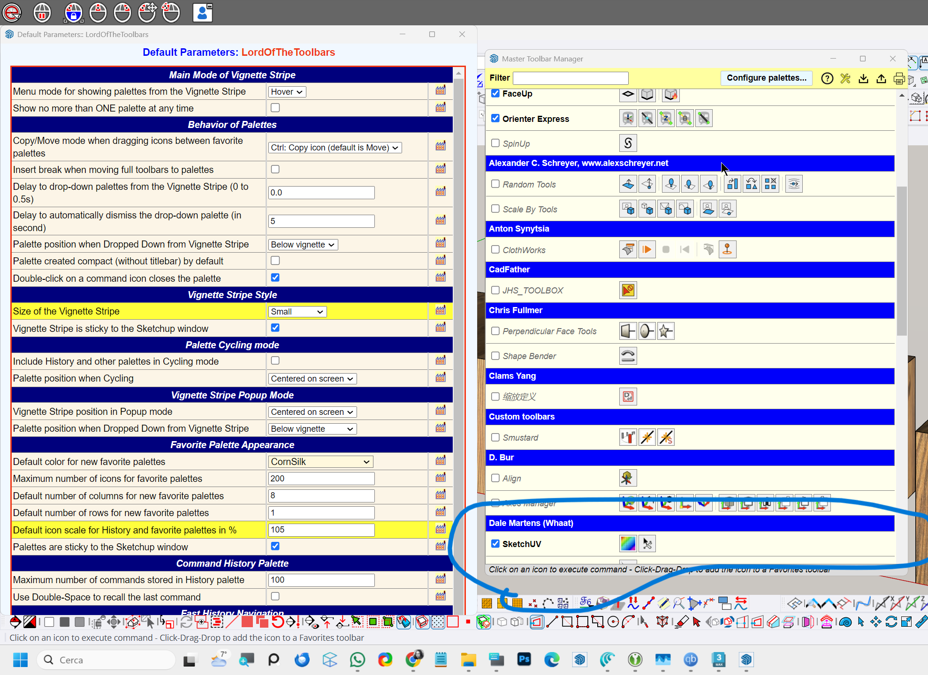Click the Shape Bender tool icon
This screenshot has height=675, width=928.
point(628,356)
